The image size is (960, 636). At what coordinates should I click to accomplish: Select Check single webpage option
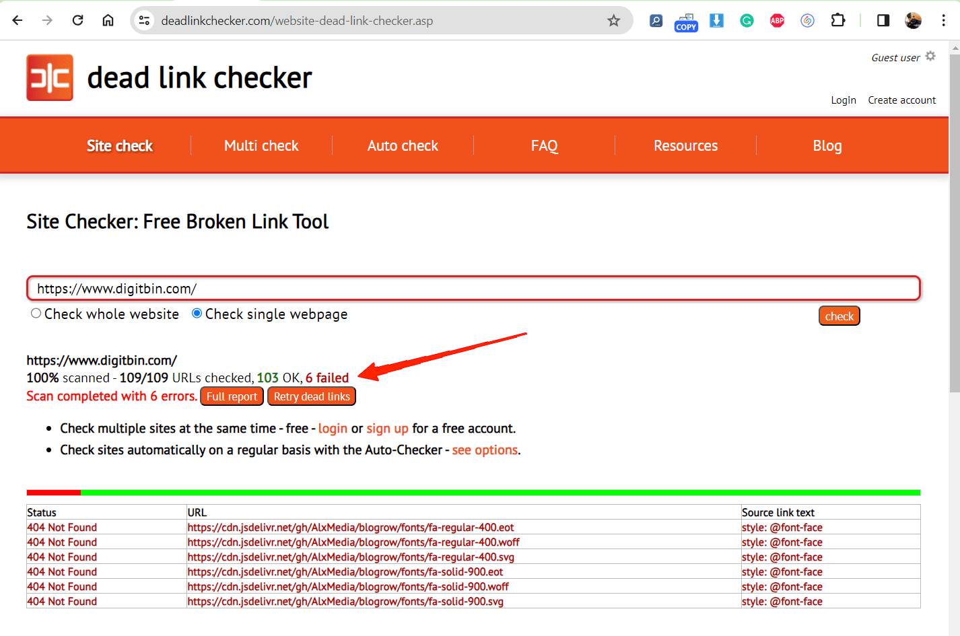coord(197,314)
